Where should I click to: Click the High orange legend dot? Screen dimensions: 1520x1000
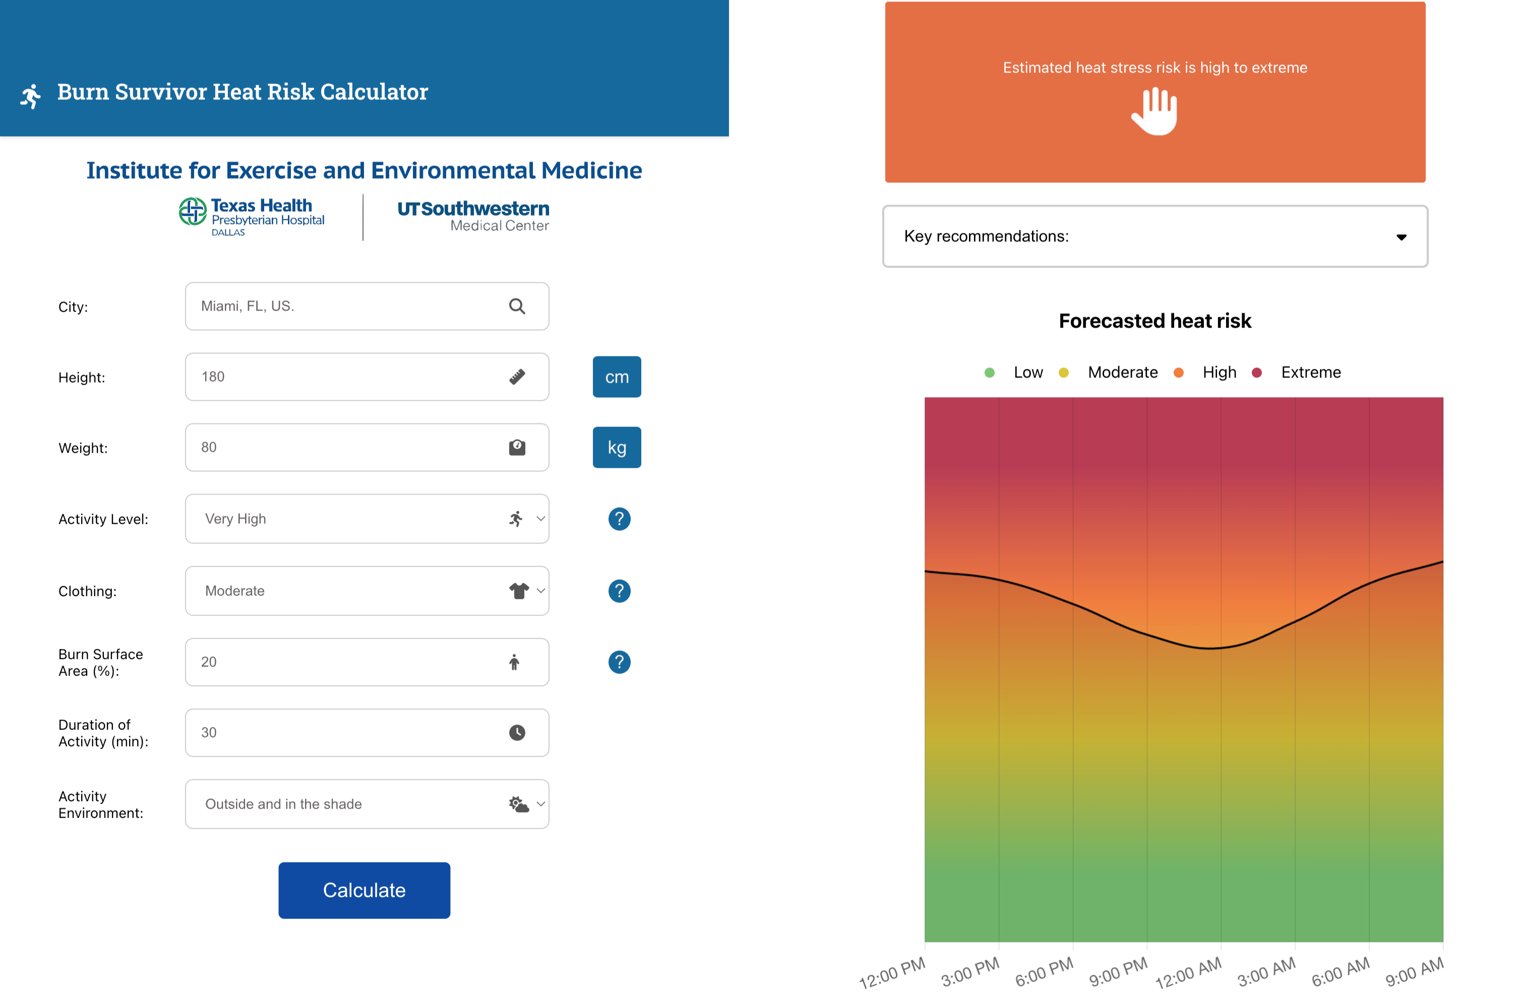pyautogui.click(x=1179, y=373)
